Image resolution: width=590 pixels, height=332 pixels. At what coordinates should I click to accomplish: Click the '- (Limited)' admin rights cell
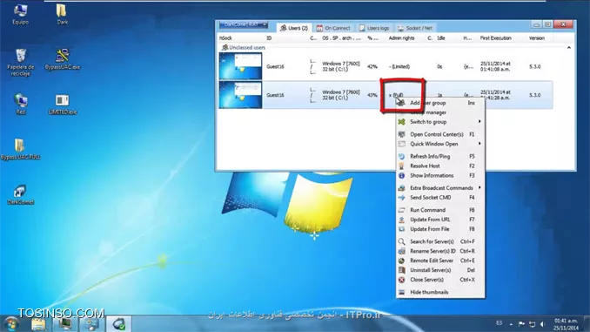399,67
